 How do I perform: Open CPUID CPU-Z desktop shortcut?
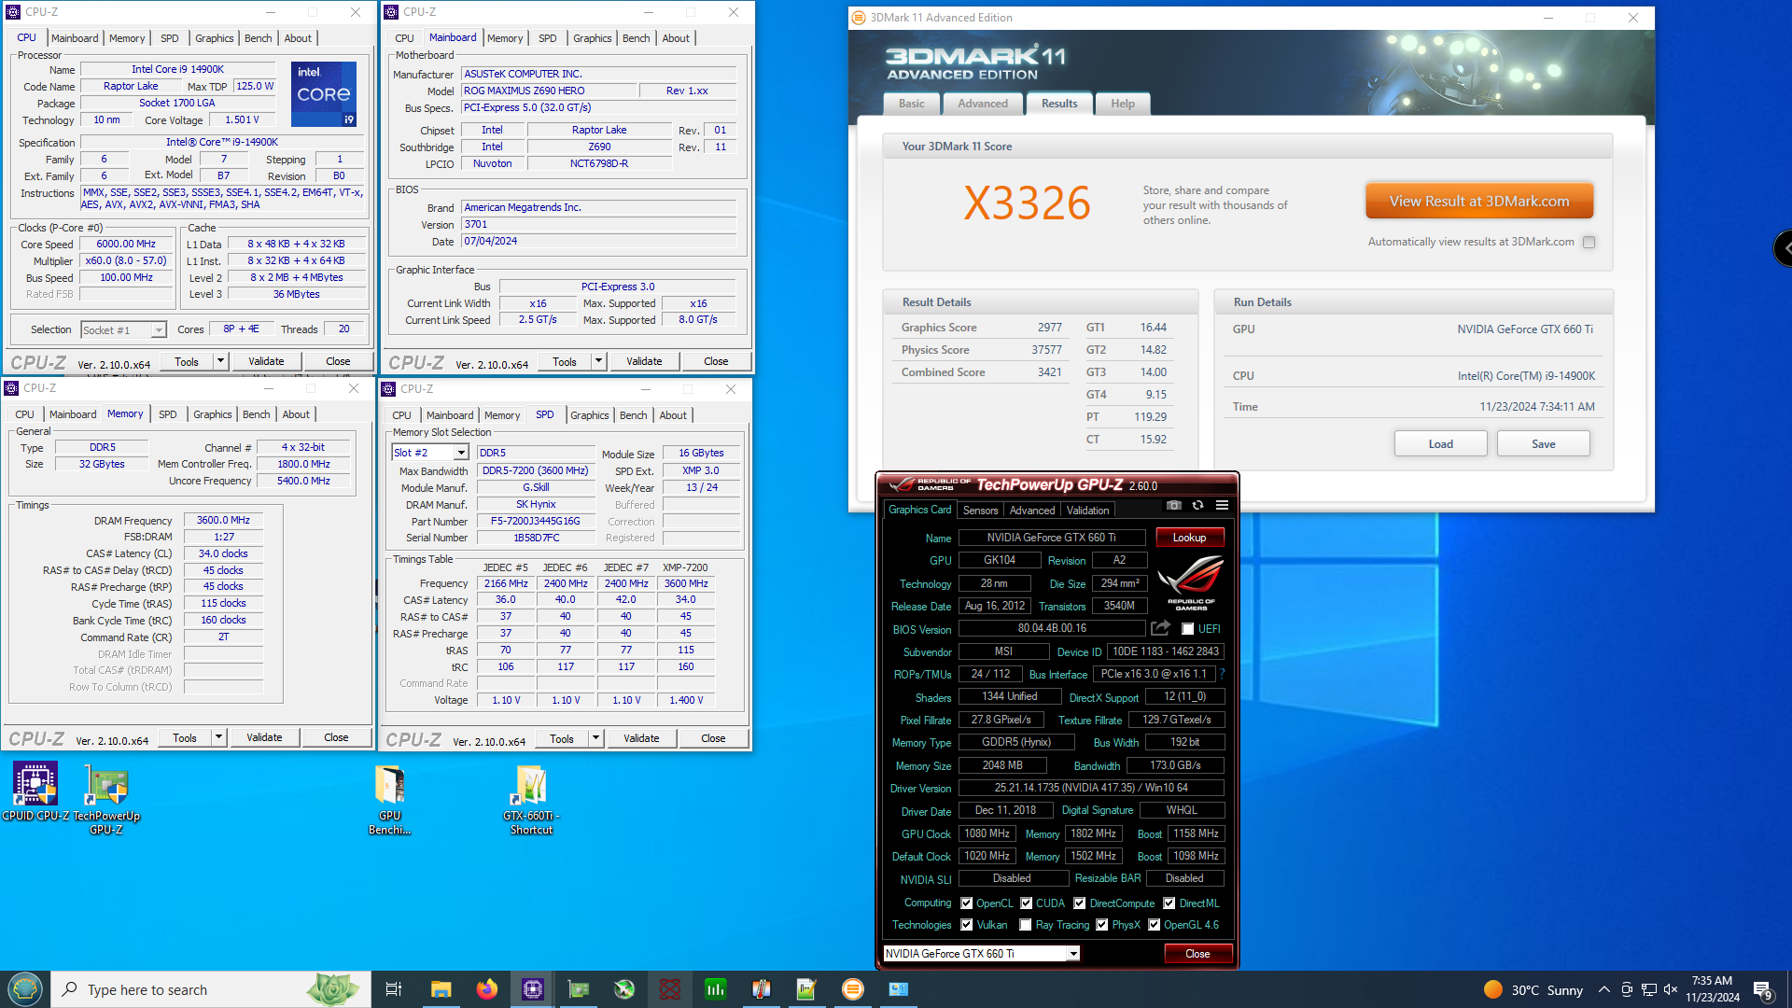35,791
